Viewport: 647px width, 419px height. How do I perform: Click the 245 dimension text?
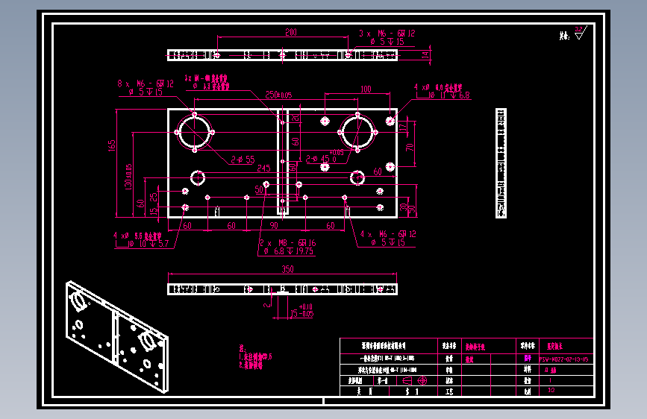point(263,168)
